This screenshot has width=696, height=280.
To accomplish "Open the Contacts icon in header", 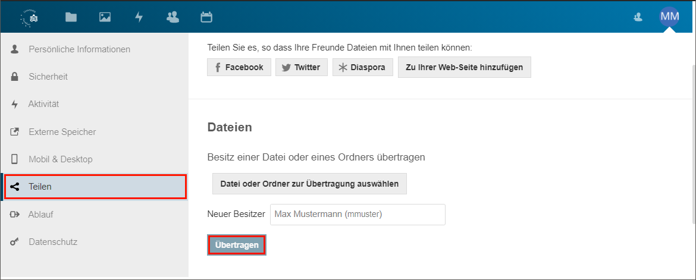I will (173, 17).
